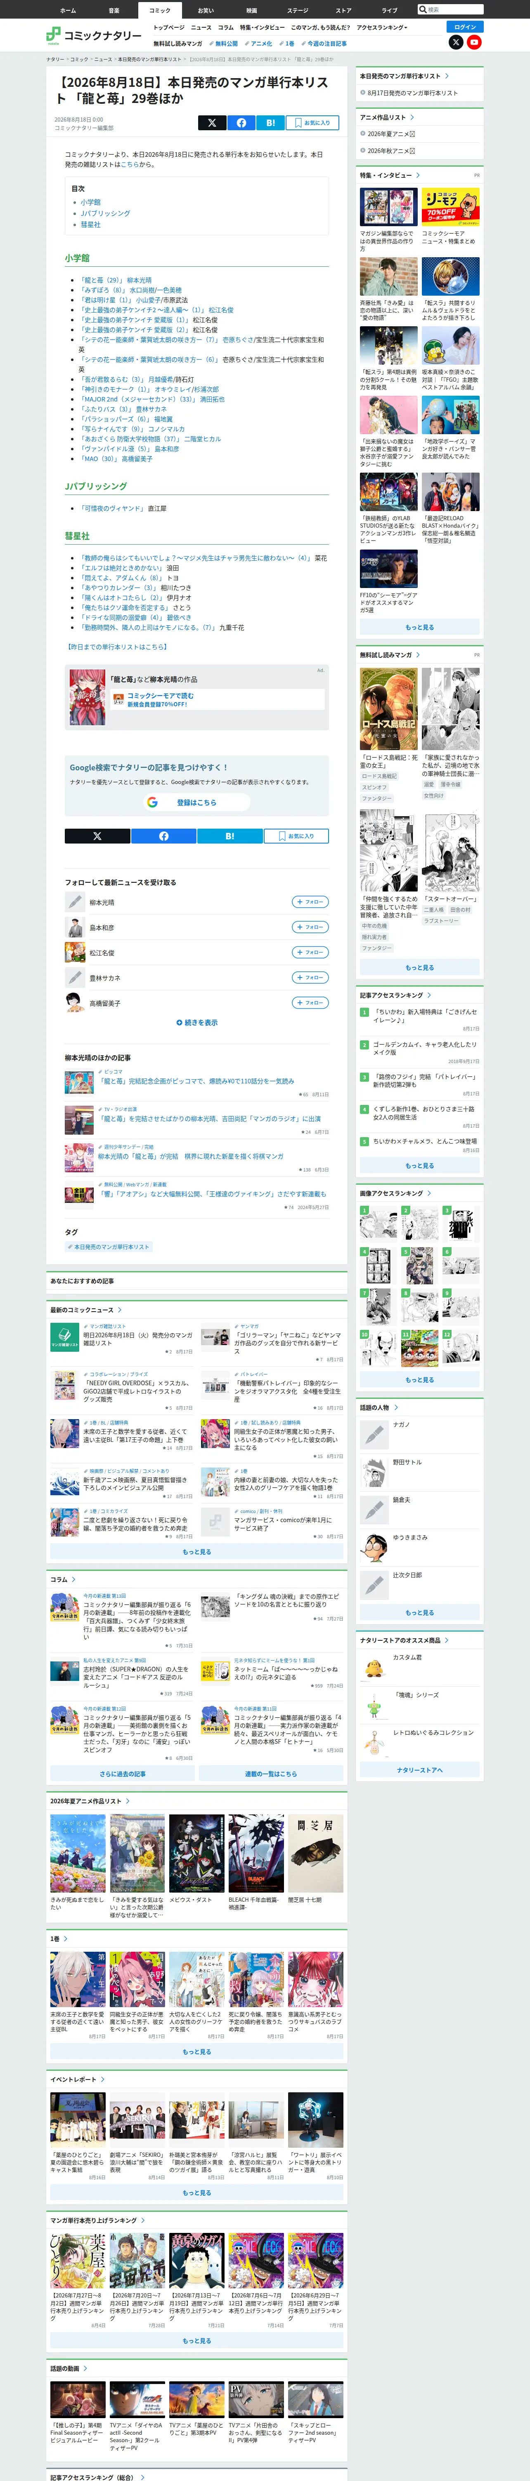The height and width of the screenshot is (2481, 530).
Task: Click Hatena B! button under Google box
Action: click(230, 836)
